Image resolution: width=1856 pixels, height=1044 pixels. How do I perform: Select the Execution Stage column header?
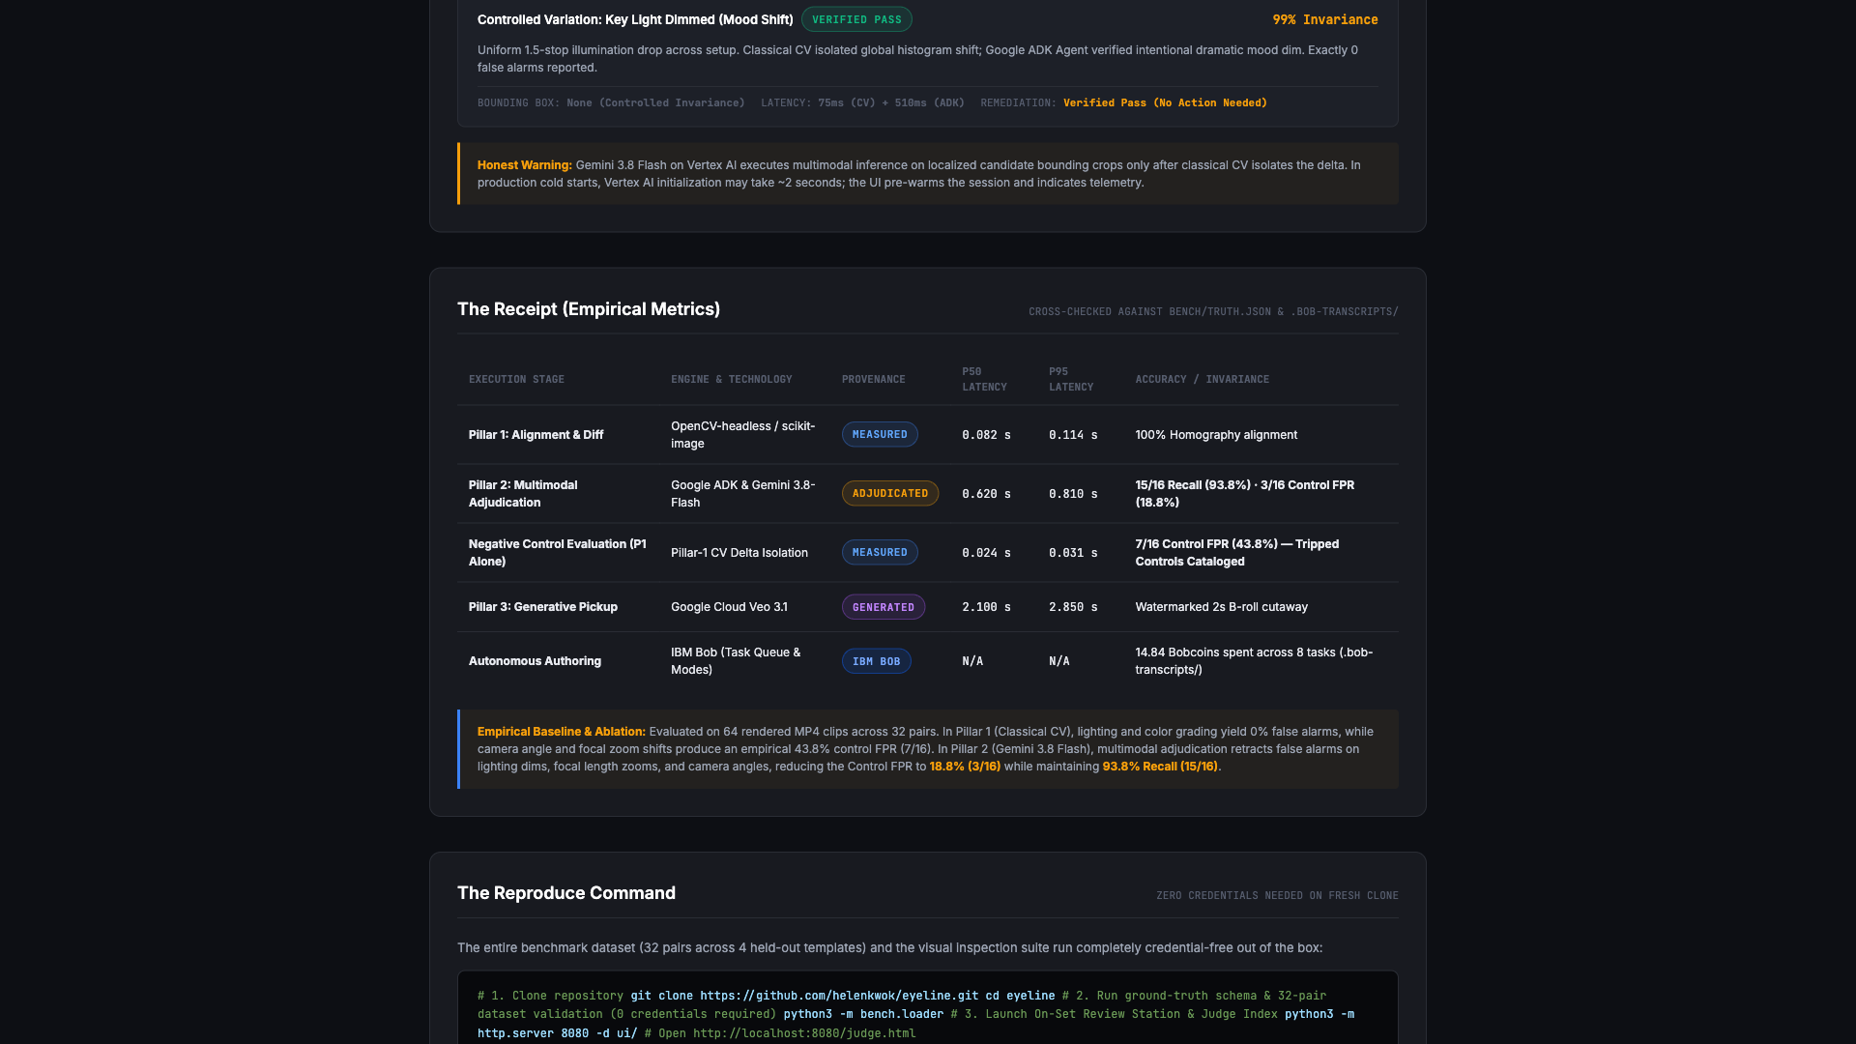click(x=516, y=379)
